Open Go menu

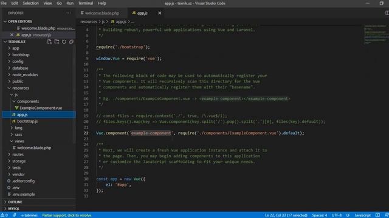coord(59,3)
